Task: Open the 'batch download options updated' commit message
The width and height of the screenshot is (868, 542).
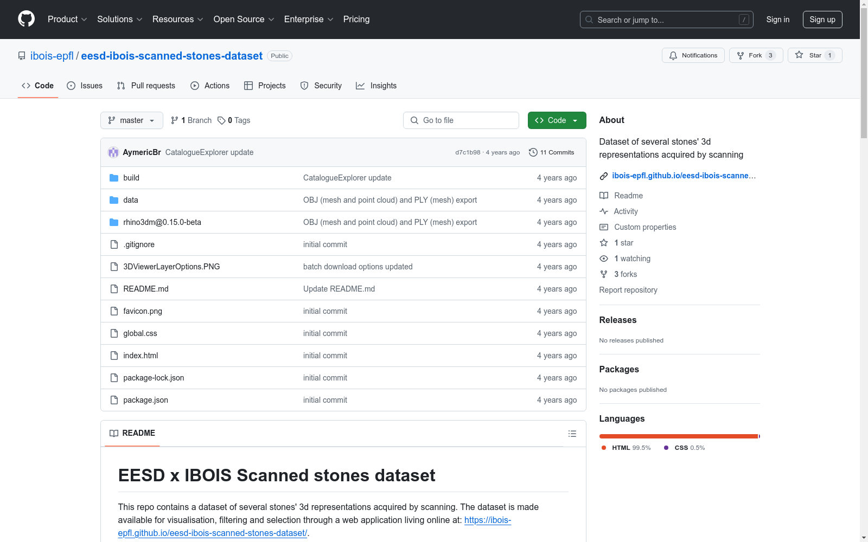Action: 358,267
